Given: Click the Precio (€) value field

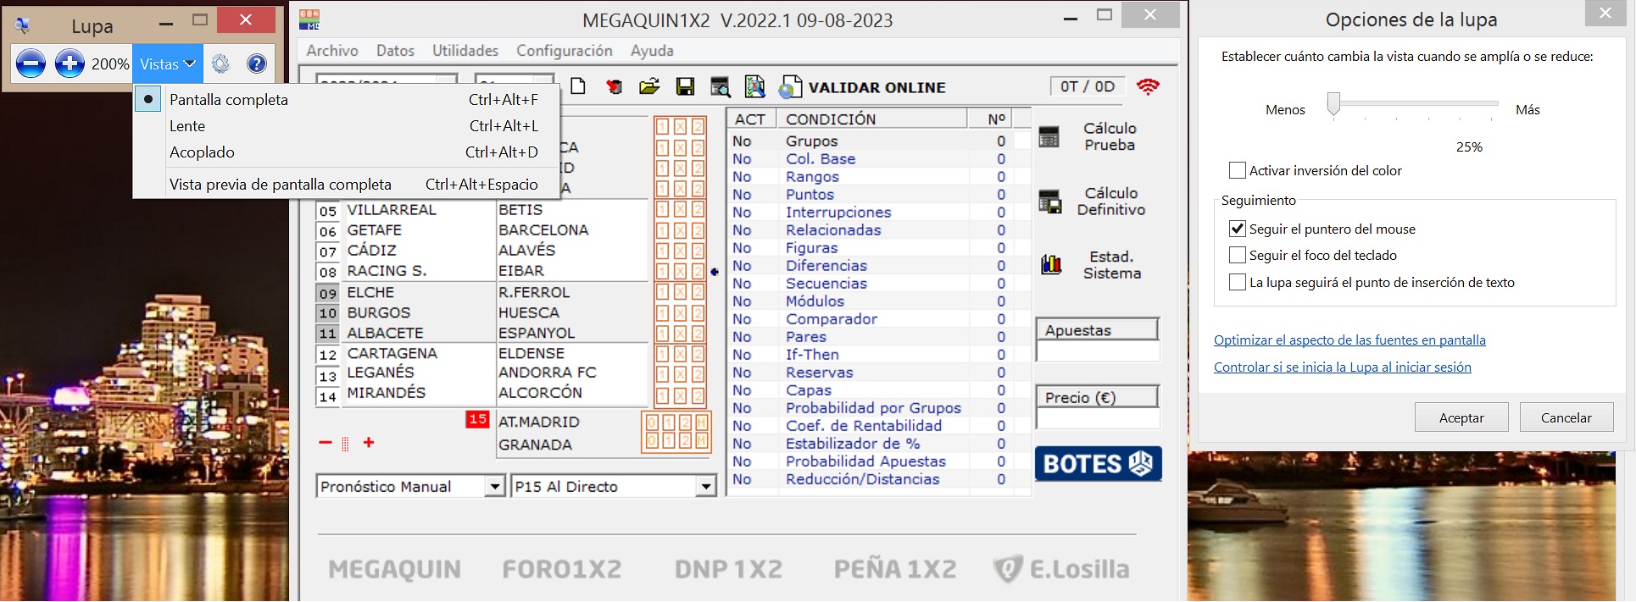Looking at the screenshot, I should tap(1098, 418).
